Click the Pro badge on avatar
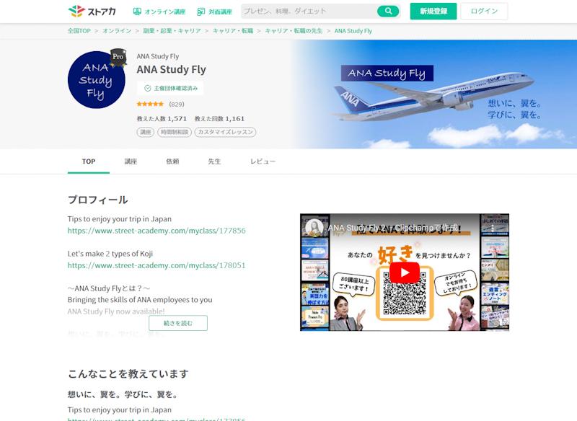This screenshot has height=421, width=577. coord(118,58)
